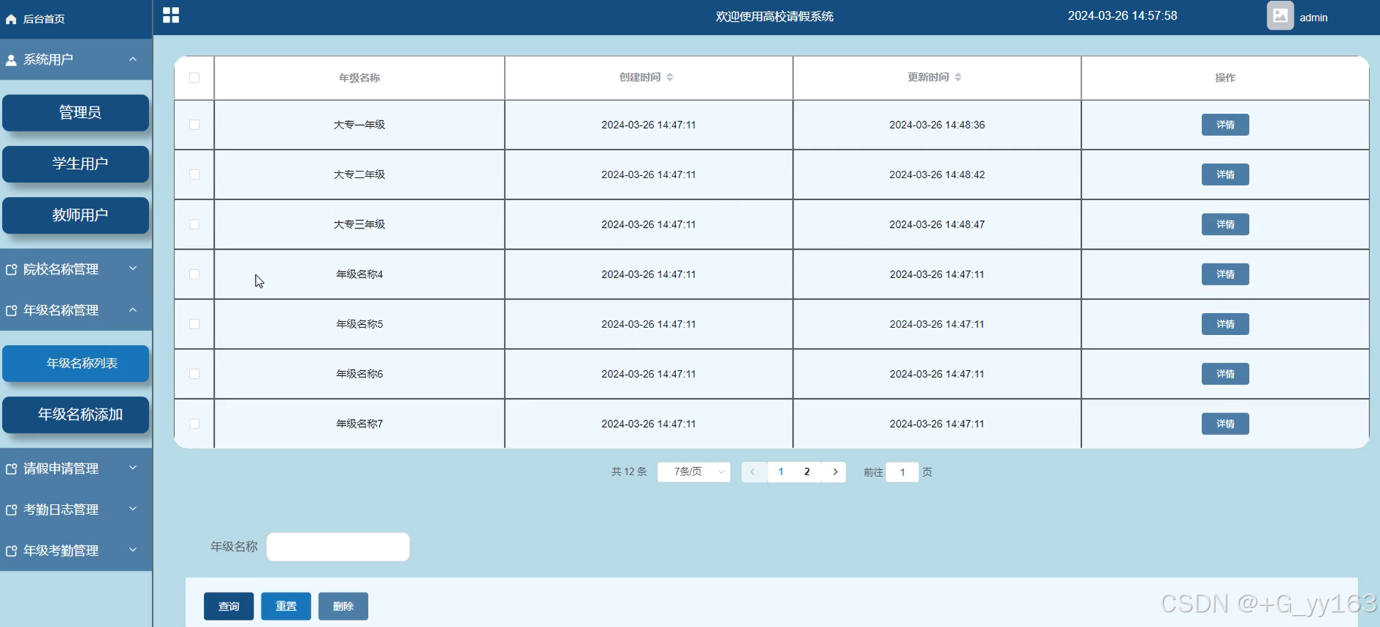Click the 操作 column header
The width and height of the screenshot is (1380, 627).
click(1225, 78)
